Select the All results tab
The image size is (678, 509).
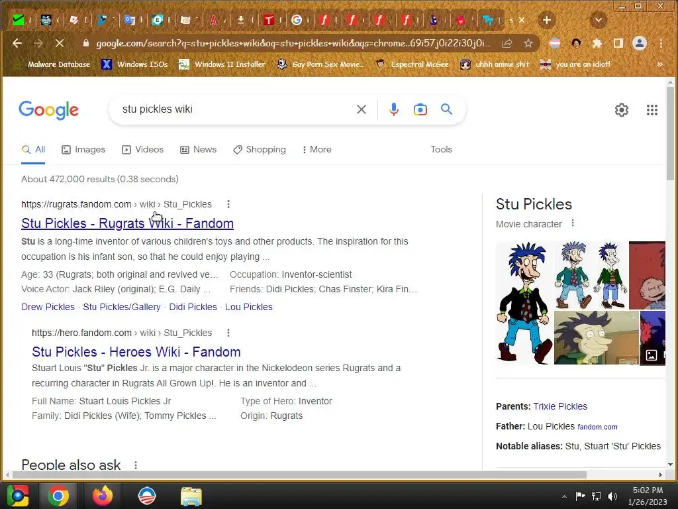click(x=33, y=149)
